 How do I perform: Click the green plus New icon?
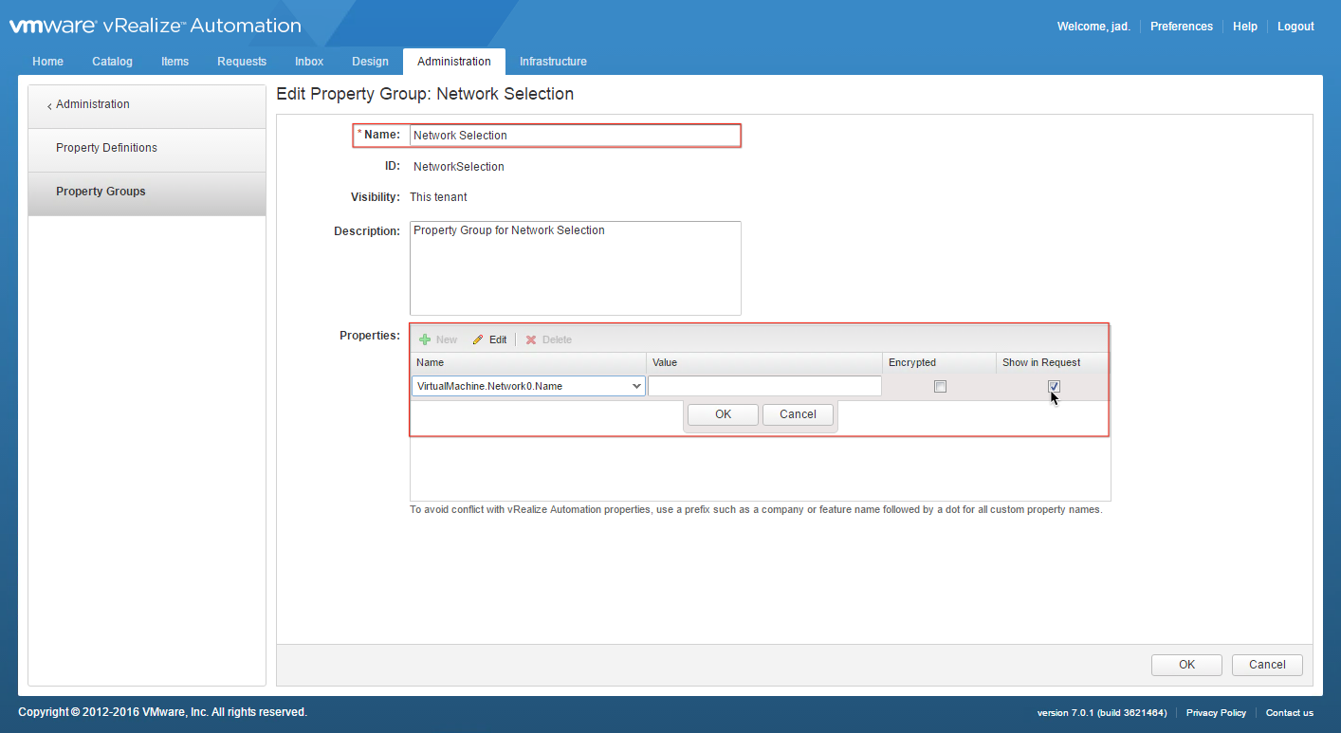tap(425, 339)
